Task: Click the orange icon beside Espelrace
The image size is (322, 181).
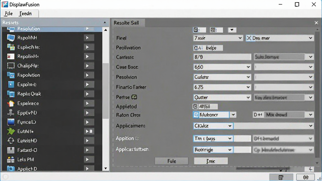Action: (11, 103)
